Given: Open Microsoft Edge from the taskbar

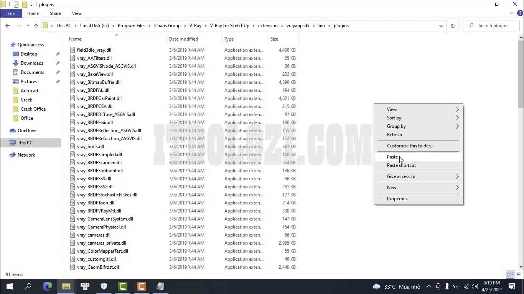Looking at the screenshot, I should pyautogui.click(x=48, y=286).
